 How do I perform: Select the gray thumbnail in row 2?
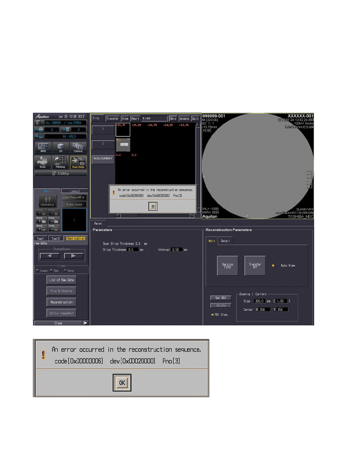(123, 145)
